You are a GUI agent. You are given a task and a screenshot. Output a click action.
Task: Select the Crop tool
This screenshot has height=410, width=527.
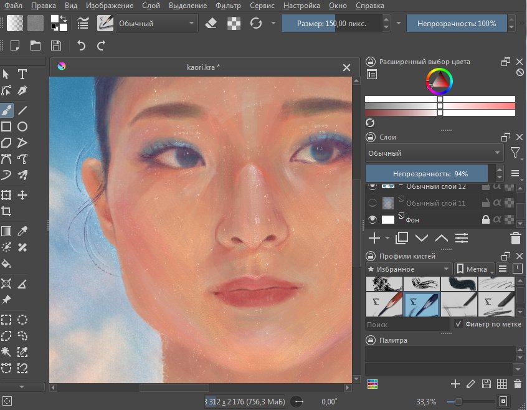pyautogui.click(x=6, y=211)
